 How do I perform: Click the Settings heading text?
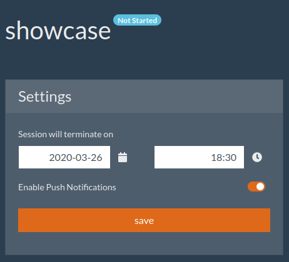[45, 97]
